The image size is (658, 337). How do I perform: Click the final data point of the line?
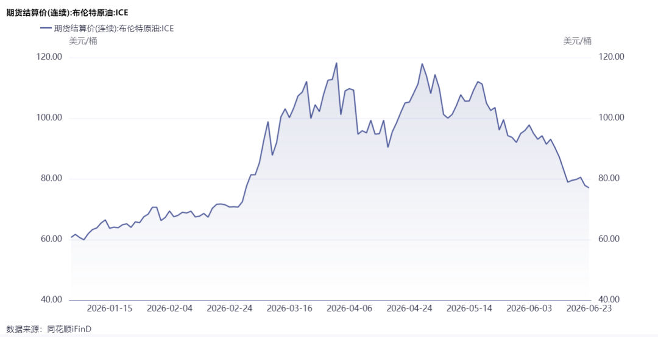[589, 187]
